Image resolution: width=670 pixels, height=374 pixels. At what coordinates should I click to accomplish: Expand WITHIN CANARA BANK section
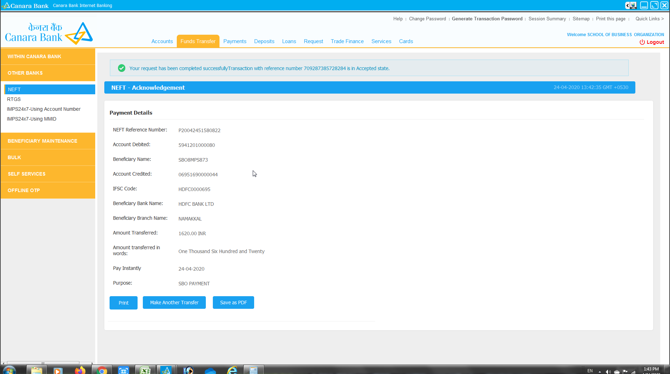(x=48, y=56)
